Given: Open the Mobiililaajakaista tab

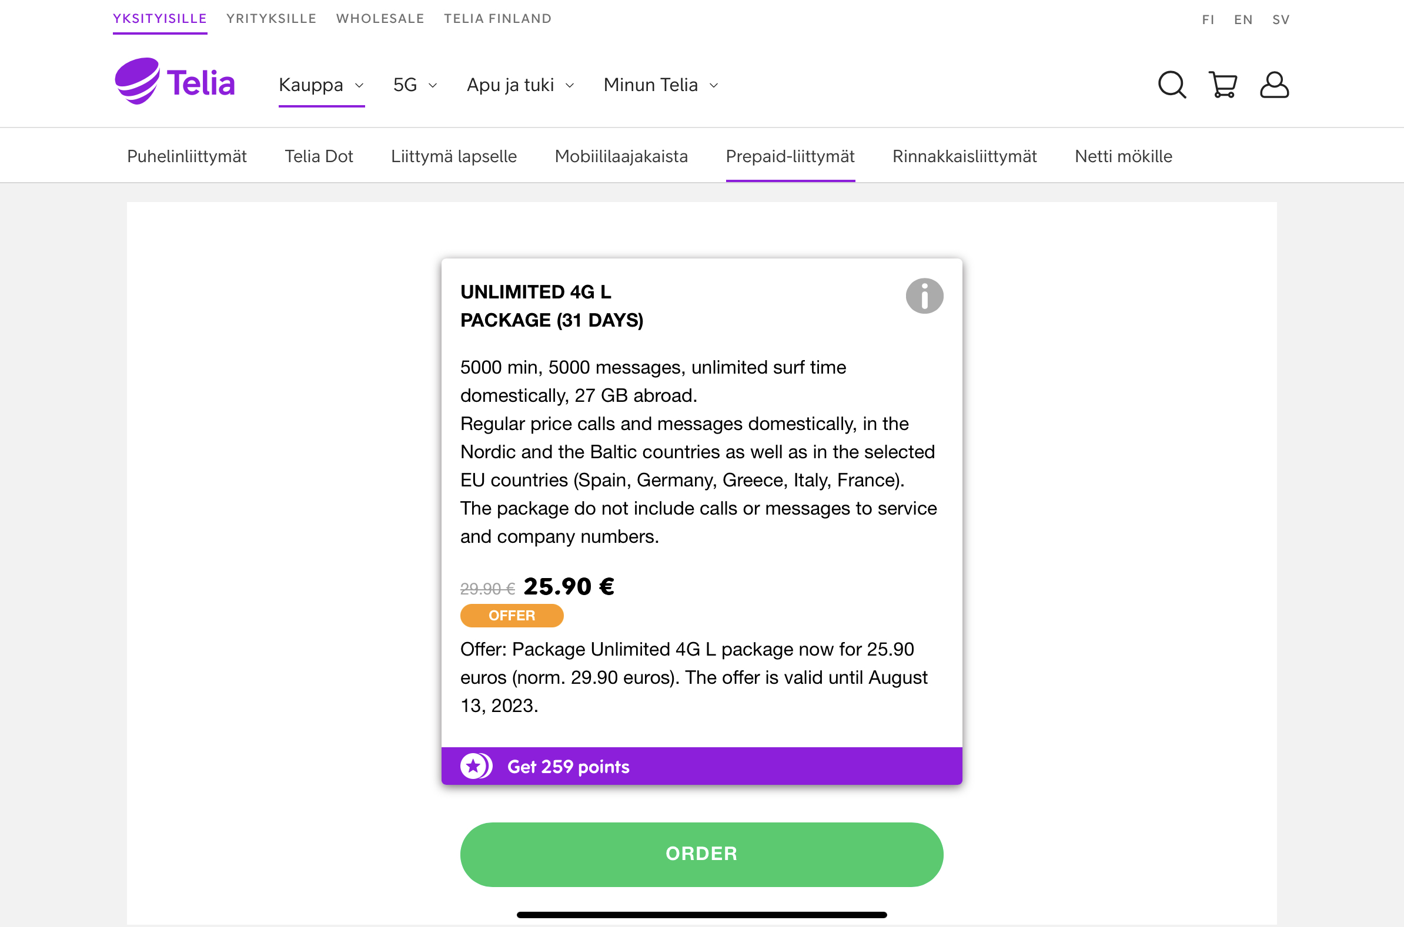Looking at the screenshot, I should [x=621, y=156].
